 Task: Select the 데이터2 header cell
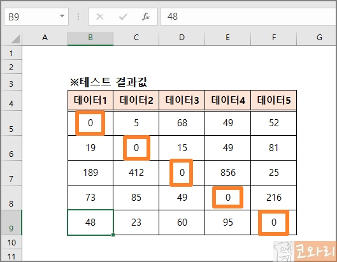click(136, 100)
